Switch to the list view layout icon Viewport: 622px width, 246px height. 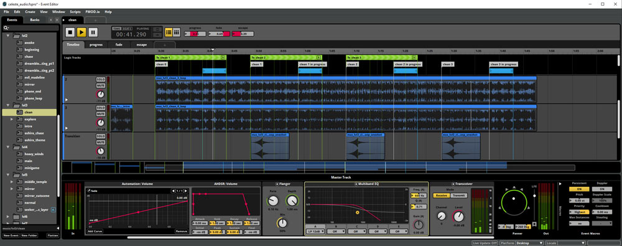point(169,32)
